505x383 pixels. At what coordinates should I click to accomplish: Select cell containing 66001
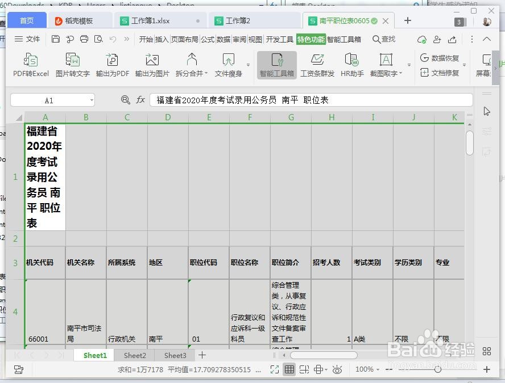(x=45, y=312)
